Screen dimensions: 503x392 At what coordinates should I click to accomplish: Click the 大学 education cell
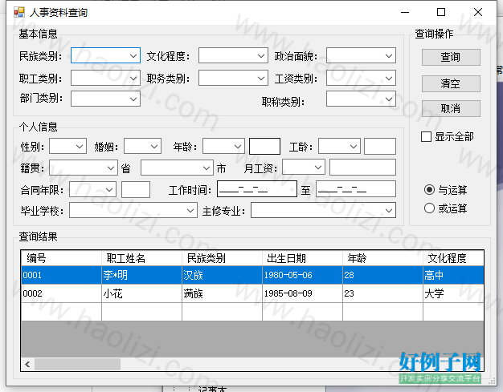click(x=453, y=293)
